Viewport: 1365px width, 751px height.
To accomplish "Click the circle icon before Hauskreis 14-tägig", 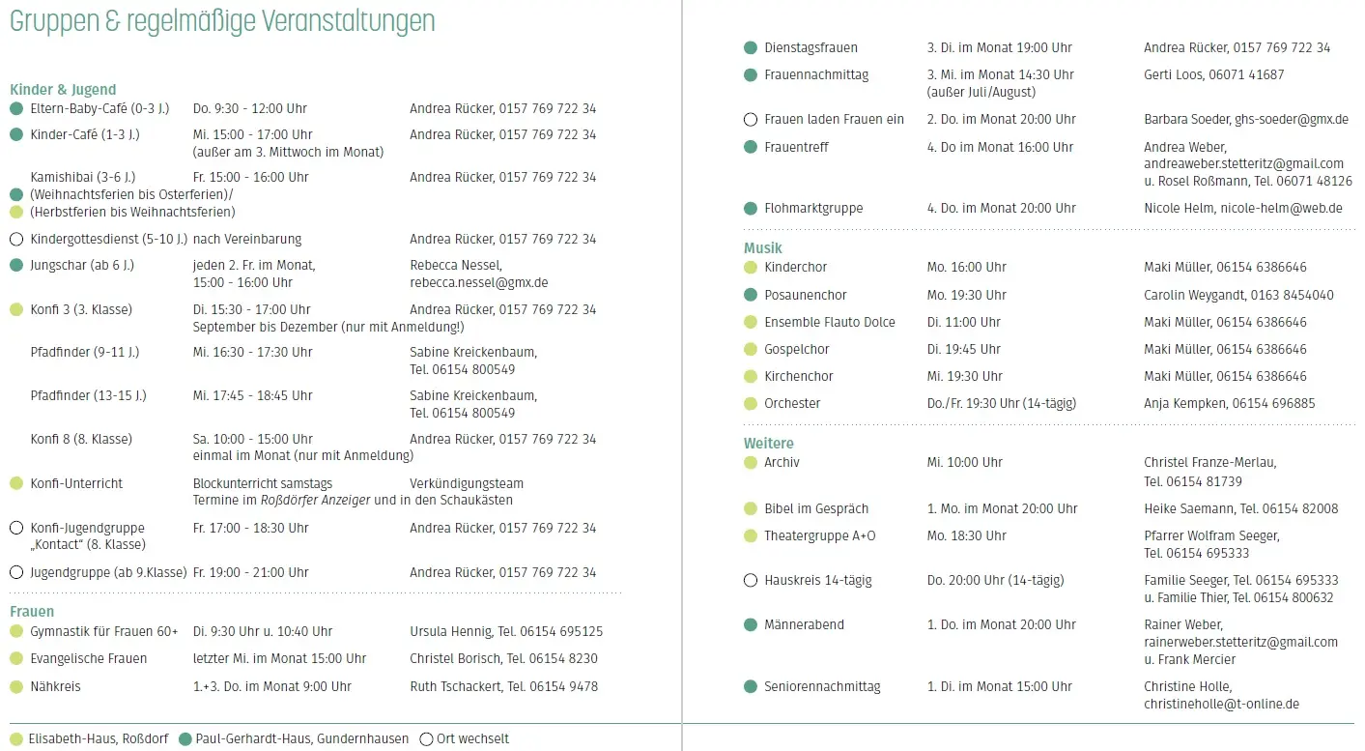I will (x=751, y=581).
